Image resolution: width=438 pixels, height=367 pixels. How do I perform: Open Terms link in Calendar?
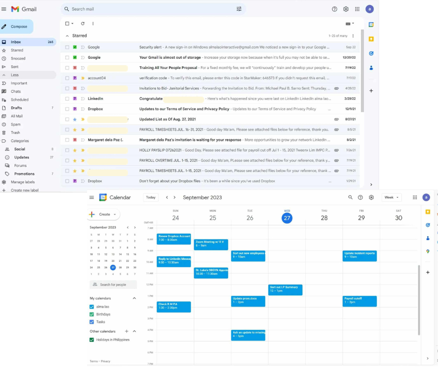tap(94, 361)
